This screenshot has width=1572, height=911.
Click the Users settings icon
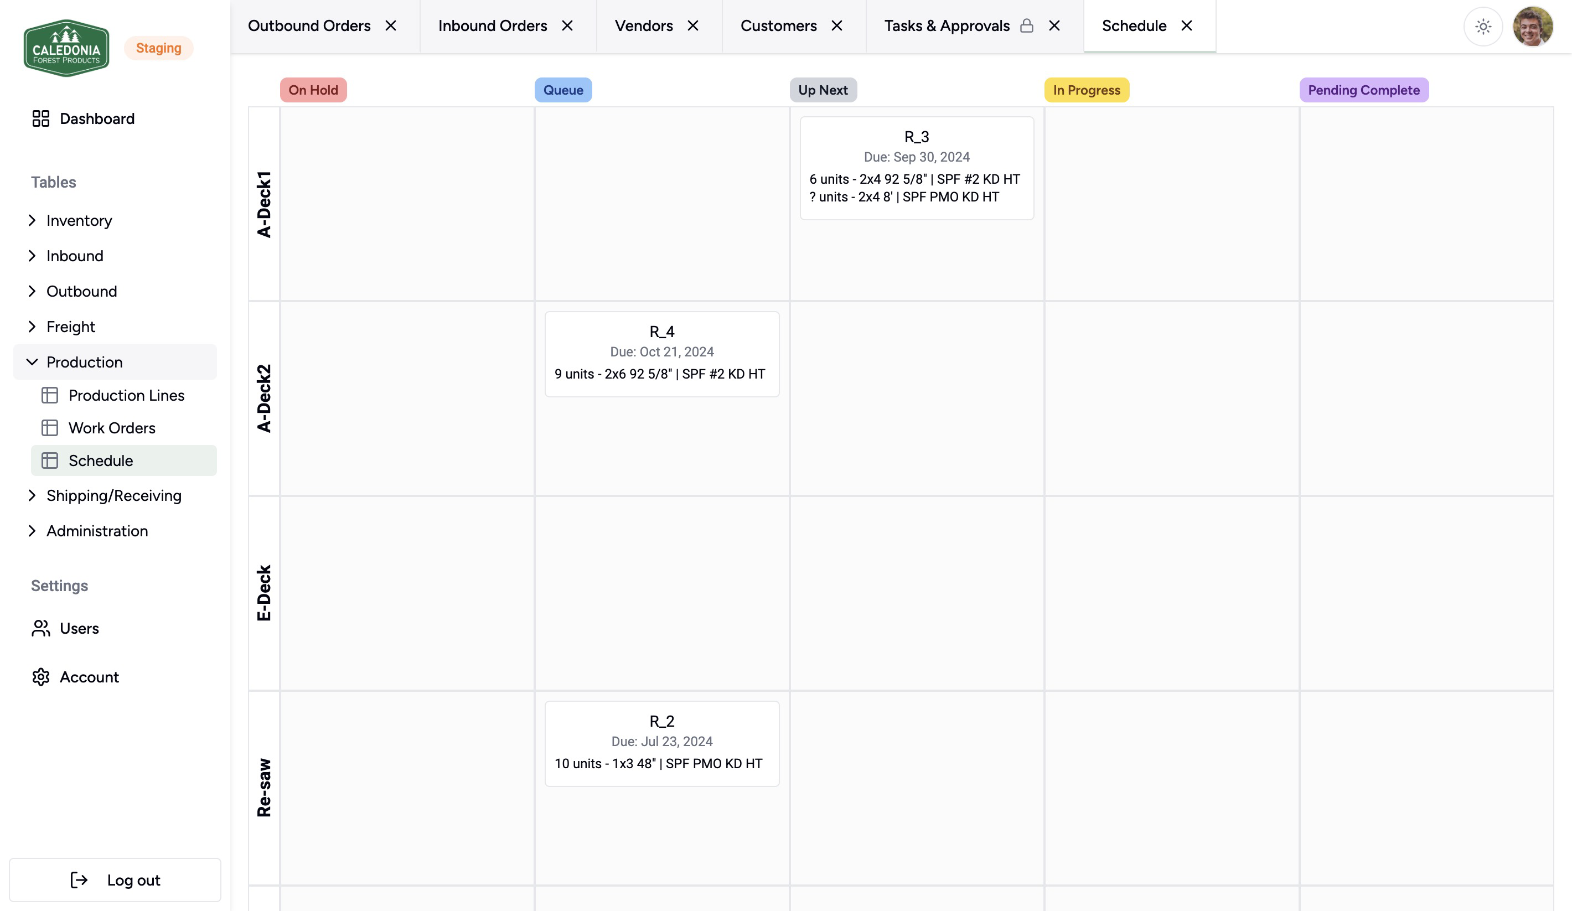pos(41,628)
